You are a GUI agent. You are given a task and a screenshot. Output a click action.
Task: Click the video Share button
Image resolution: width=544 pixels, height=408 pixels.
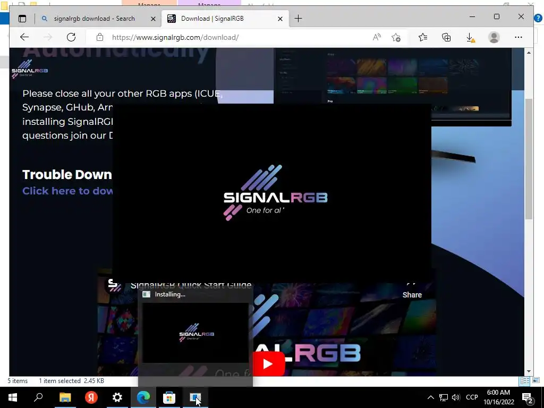[412, 295]
